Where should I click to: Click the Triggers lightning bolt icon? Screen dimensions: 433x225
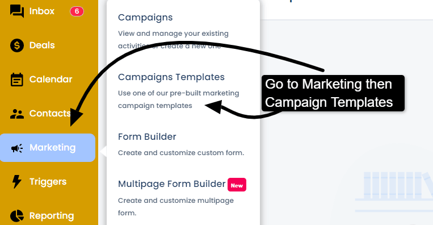[17, 182]
